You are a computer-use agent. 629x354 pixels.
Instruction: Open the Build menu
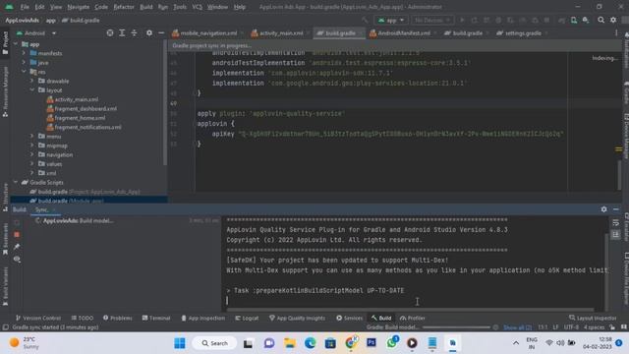coord(146,7)
